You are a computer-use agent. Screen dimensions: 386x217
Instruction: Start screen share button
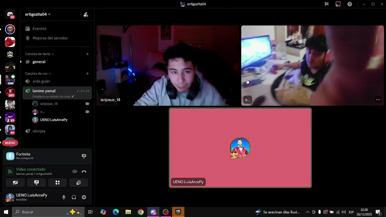(x=36, y=182)
